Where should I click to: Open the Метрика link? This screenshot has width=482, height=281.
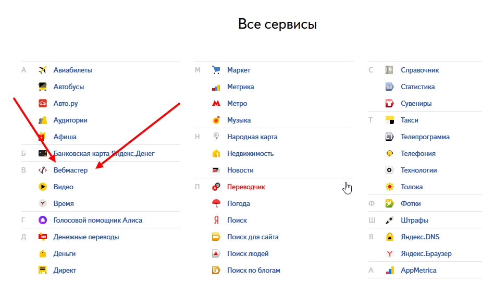240,87
